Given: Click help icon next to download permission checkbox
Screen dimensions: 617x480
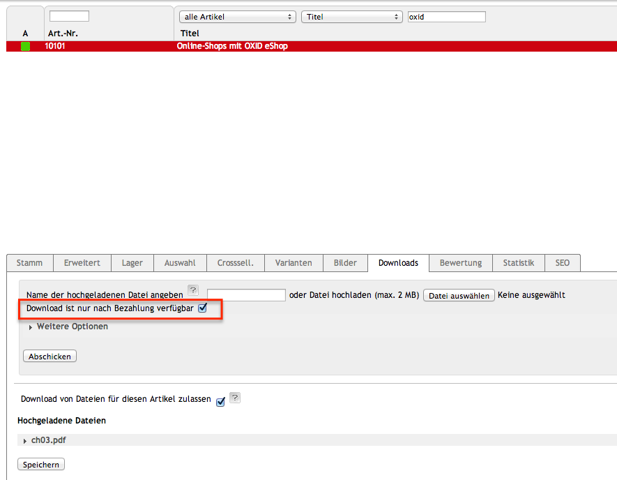Looking at the screenshot, I should [x=235, y=398].
